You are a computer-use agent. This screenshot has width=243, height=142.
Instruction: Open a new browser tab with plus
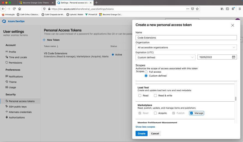click(96, 3)
